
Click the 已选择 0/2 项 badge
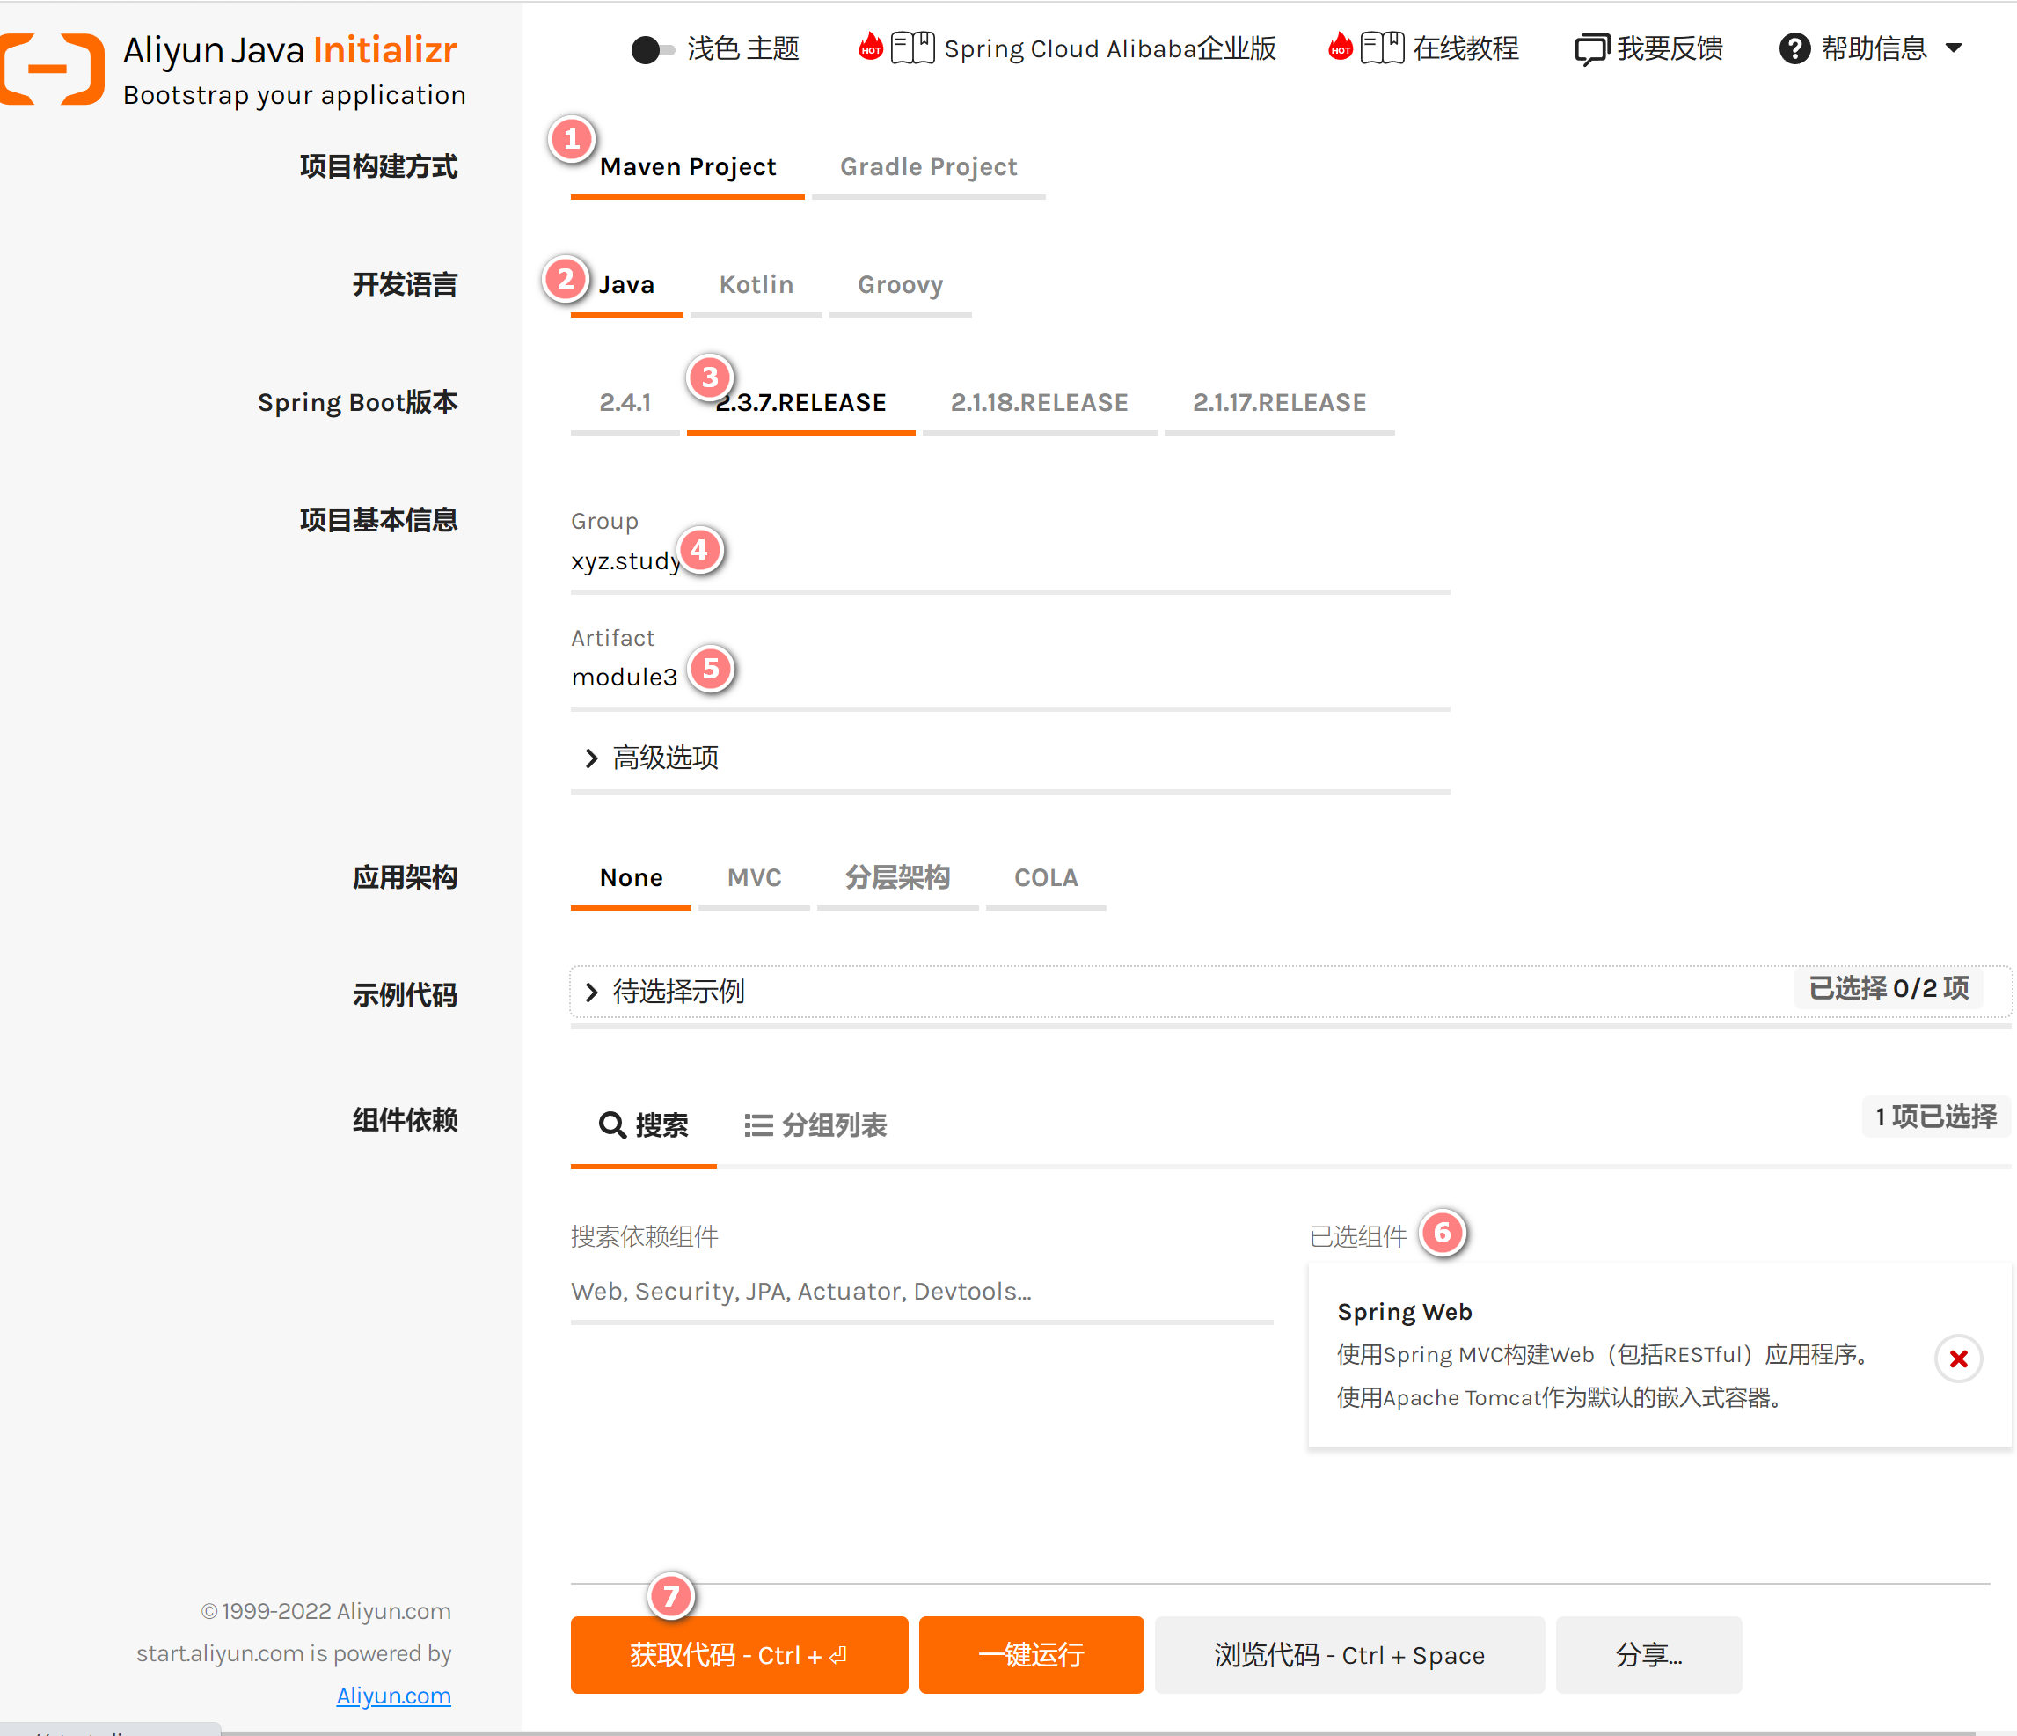click(1889, 989)
